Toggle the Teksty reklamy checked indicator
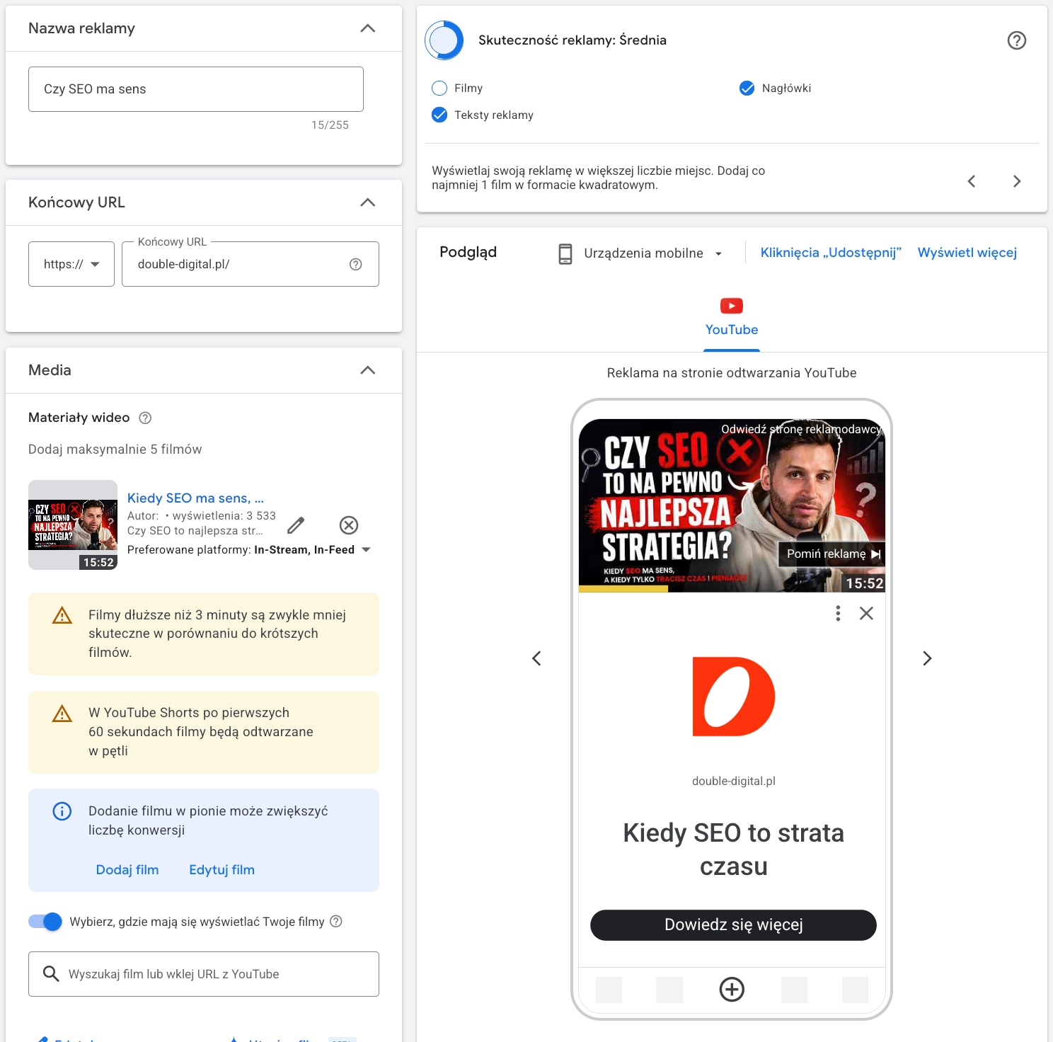Viewport: 1053px width, 1042px height. click(439, 115)
